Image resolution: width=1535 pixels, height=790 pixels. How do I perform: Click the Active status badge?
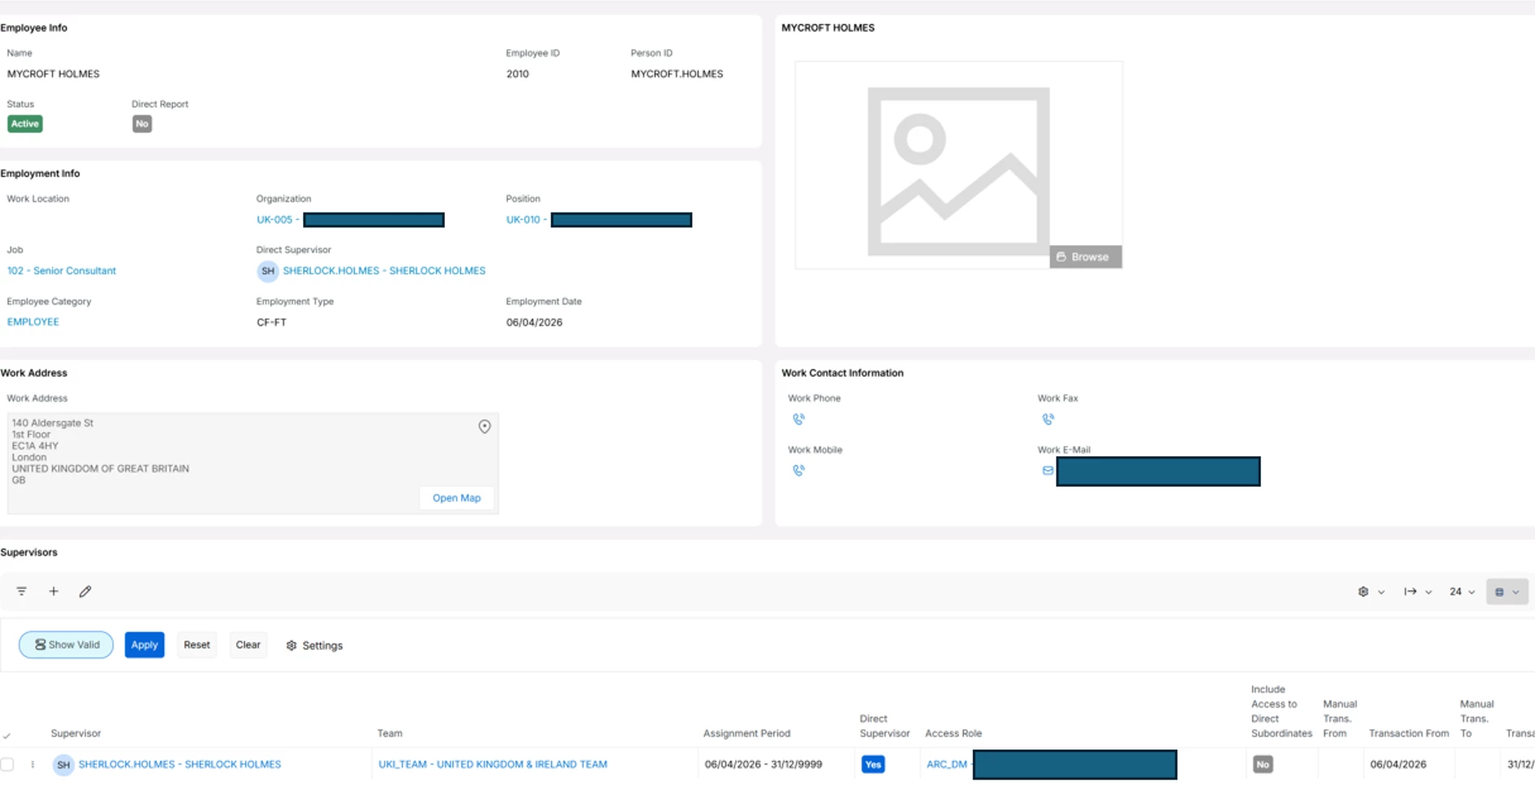(x=25, y=124)
